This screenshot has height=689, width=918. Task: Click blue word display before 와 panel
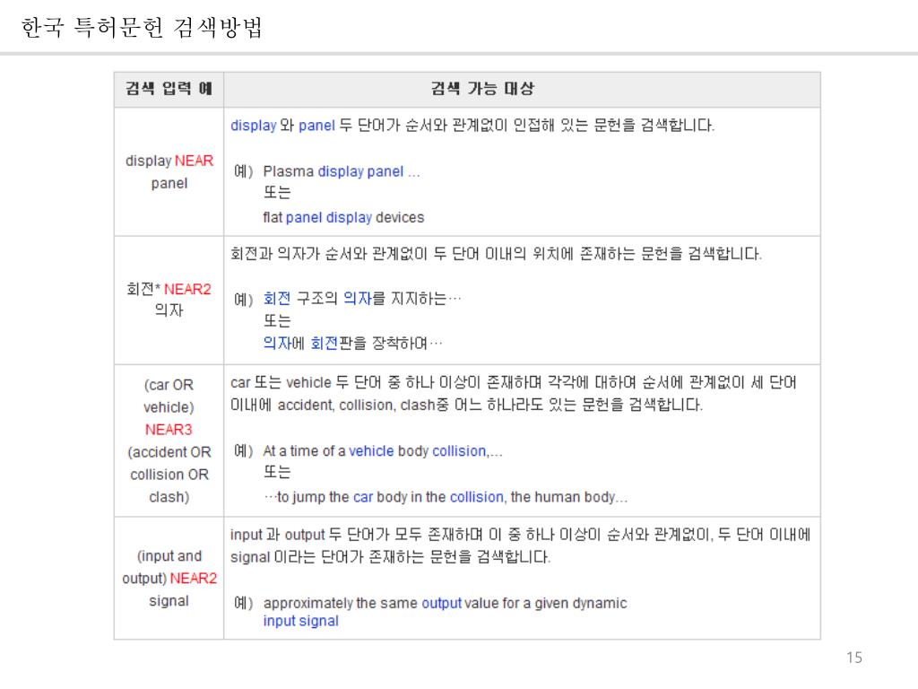pyautogui.click(x=253, y=126)
